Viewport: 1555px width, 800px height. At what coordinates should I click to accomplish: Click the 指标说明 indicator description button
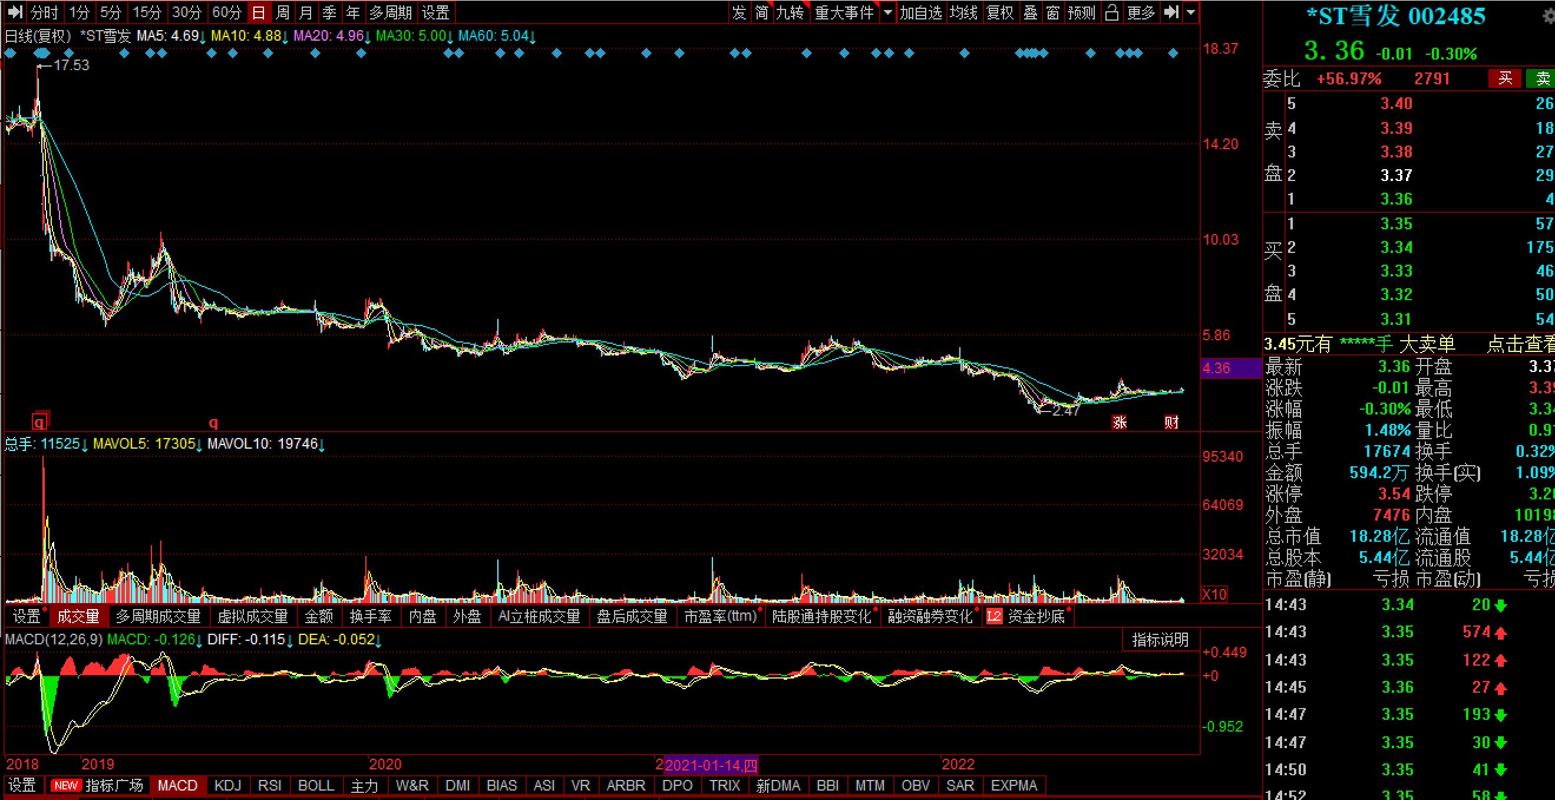(1160, 640)
